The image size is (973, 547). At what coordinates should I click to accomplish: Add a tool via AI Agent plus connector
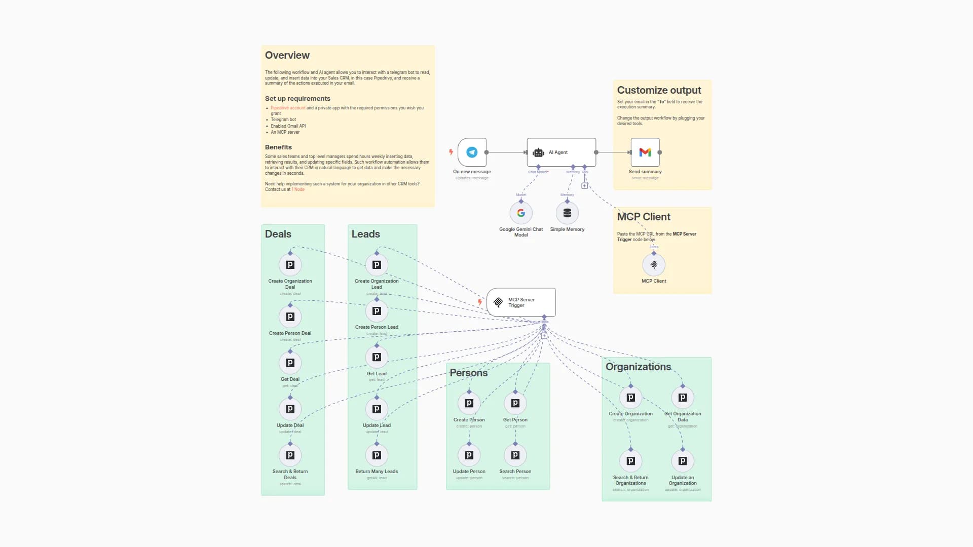[x=584, y=186]
